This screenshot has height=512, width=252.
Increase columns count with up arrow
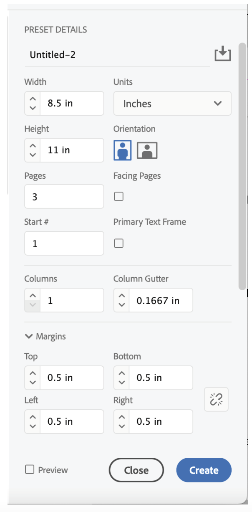tap(33, 296)
